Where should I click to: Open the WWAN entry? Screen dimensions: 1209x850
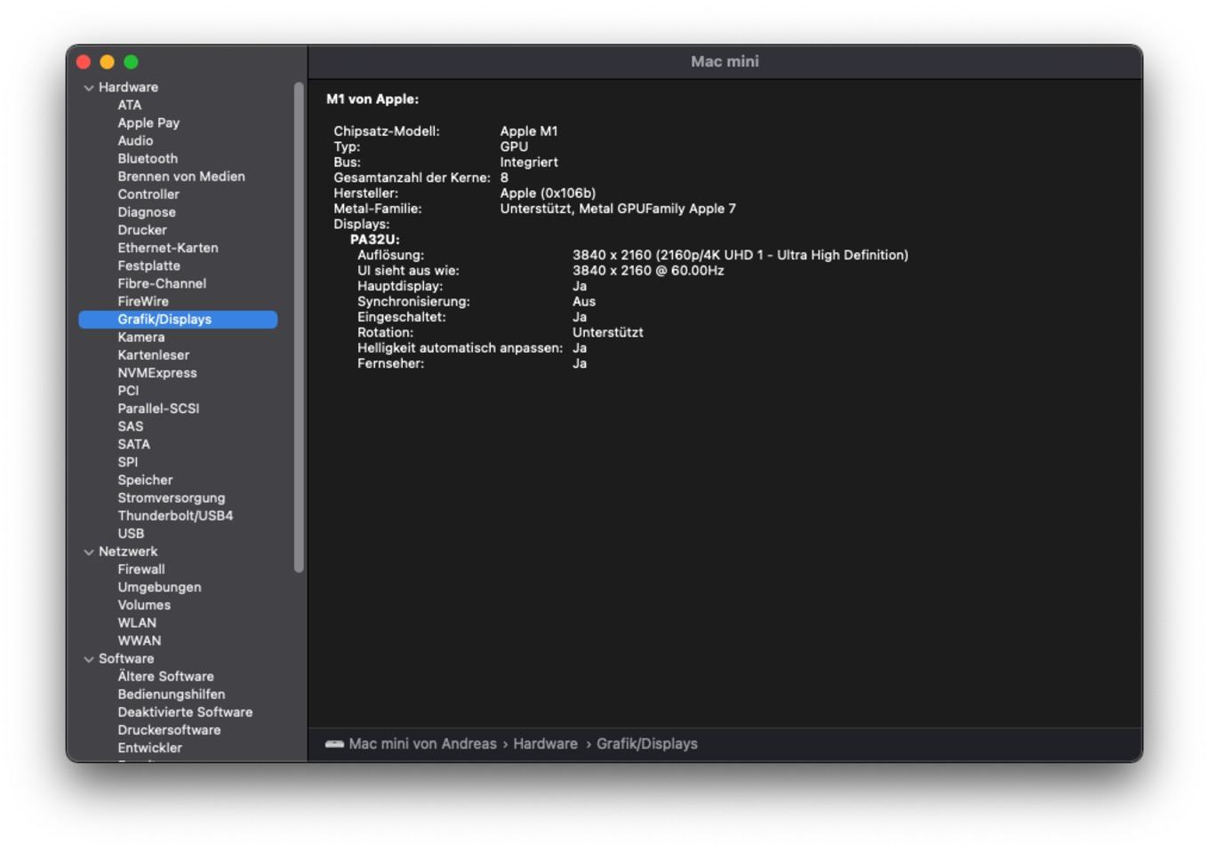pos(140,640)
